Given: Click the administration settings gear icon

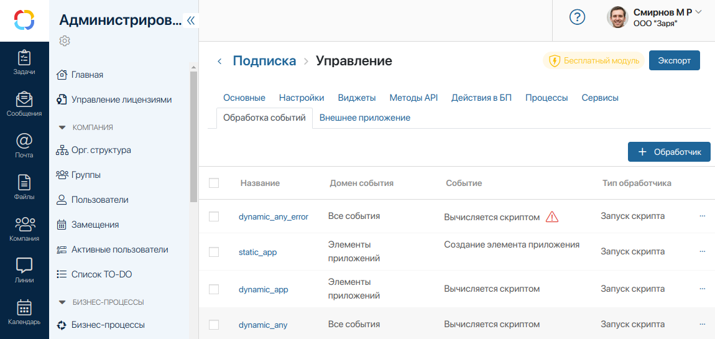Looking at the screenshot, I should [65, 41].
